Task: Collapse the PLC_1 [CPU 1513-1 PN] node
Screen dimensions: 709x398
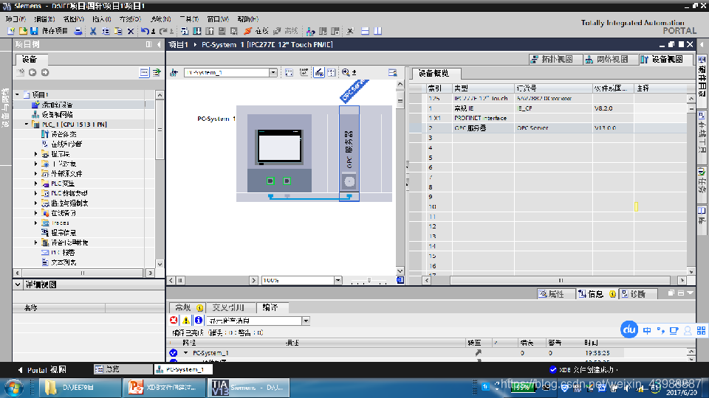Action: tap(27, 124)
